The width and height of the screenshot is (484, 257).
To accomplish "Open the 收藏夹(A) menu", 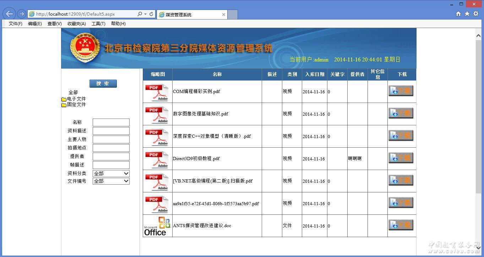I will coord(76,24).
